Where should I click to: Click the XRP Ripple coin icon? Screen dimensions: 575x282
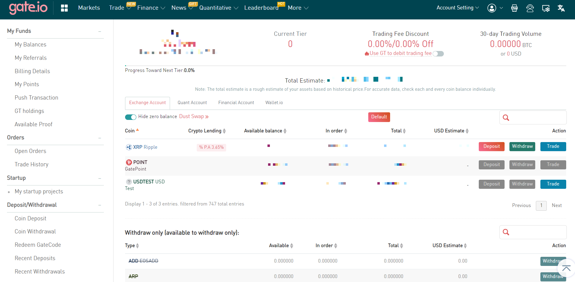point(129,147)
